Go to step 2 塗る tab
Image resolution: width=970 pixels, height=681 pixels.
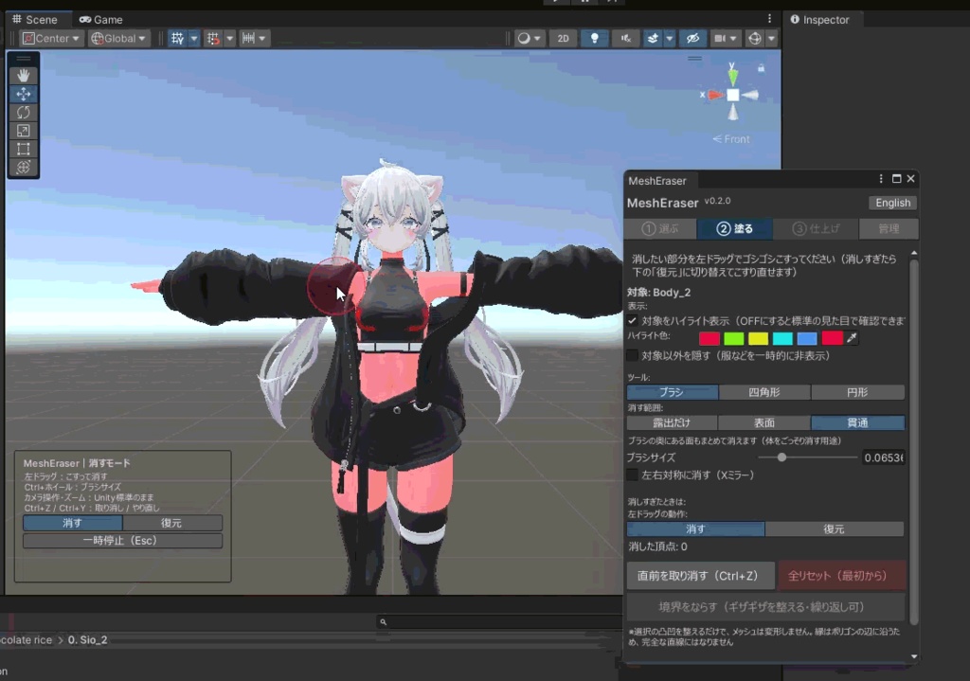tap(734, 229)
